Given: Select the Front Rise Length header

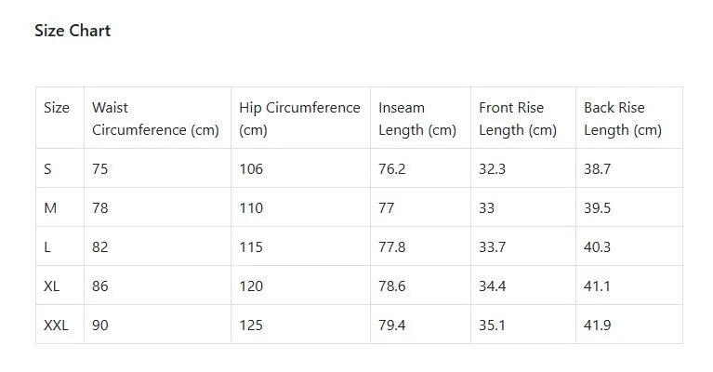Looking at the screenshot, I should coord(517,119).
